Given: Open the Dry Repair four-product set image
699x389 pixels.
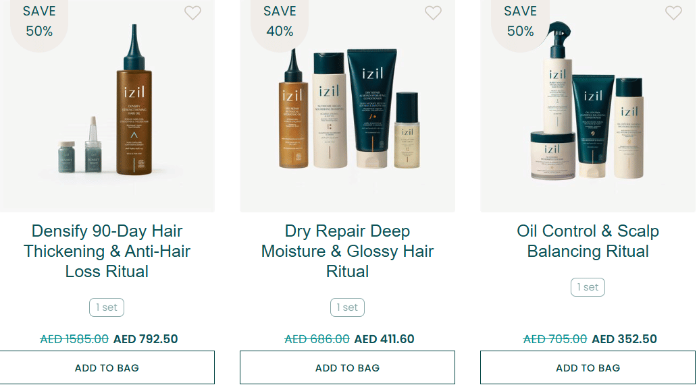Looking at the screenshot, I should [347, 106].
